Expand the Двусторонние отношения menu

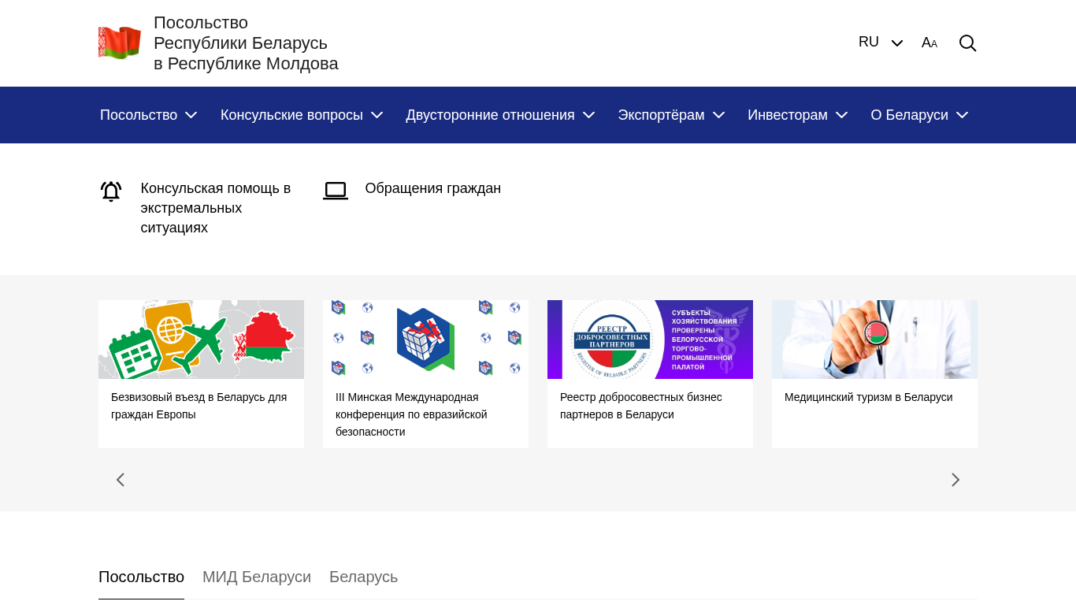point(500,115)
